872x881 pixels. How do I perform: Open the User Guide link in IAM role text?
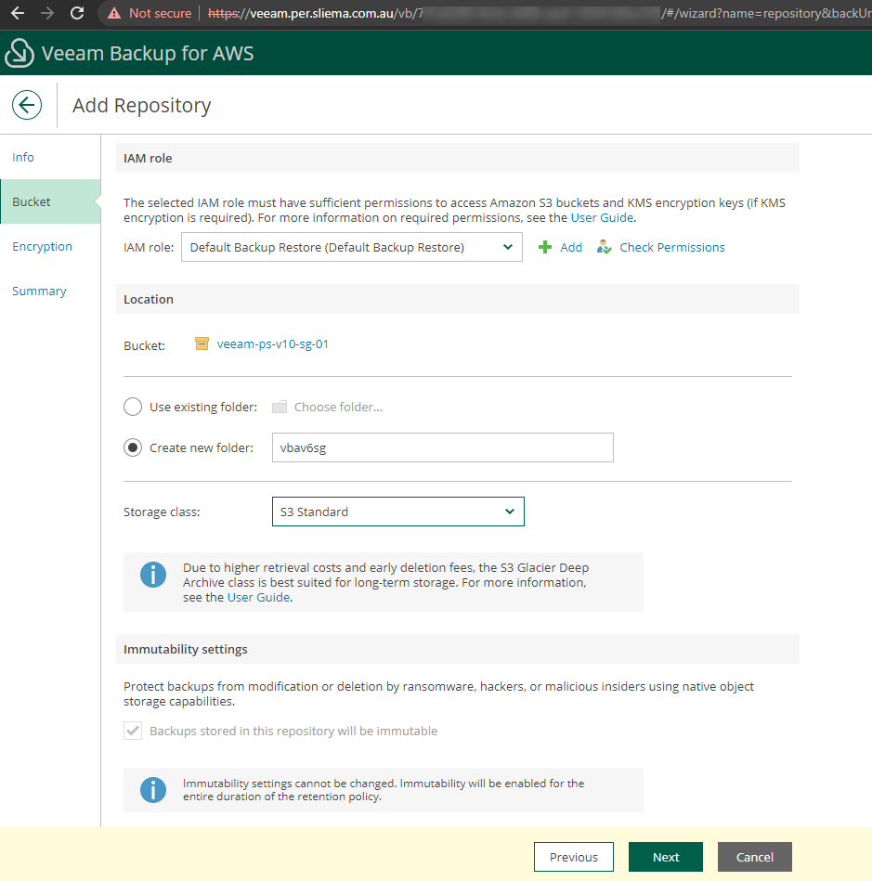tap(602, 218)
